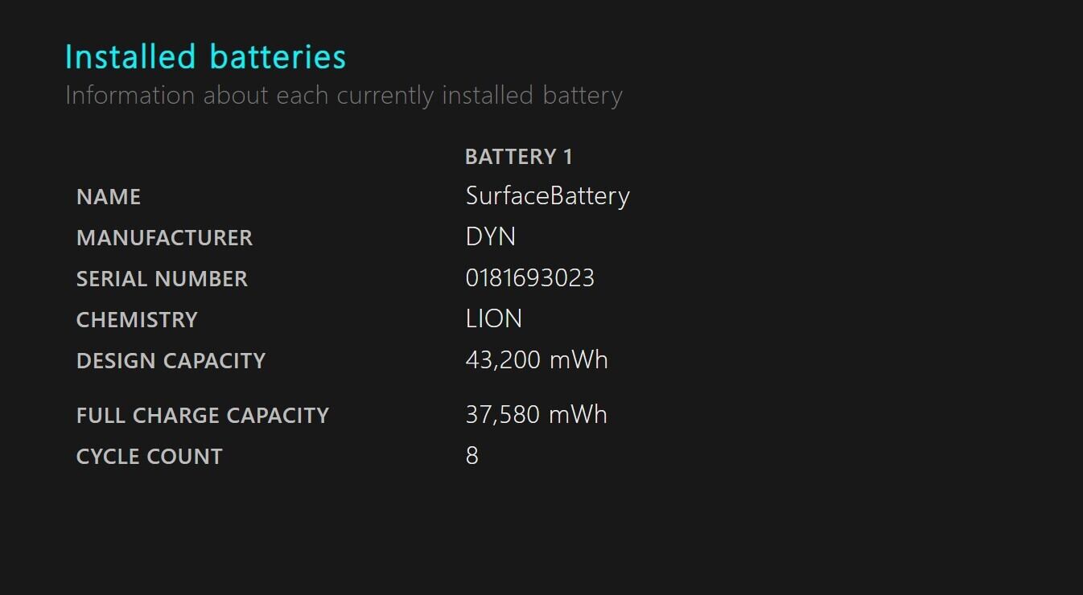The height and width of the screenshot is (595, 1083).
Task: Click the word batteries in the cyan heading
Action: (x=278, y=57)
